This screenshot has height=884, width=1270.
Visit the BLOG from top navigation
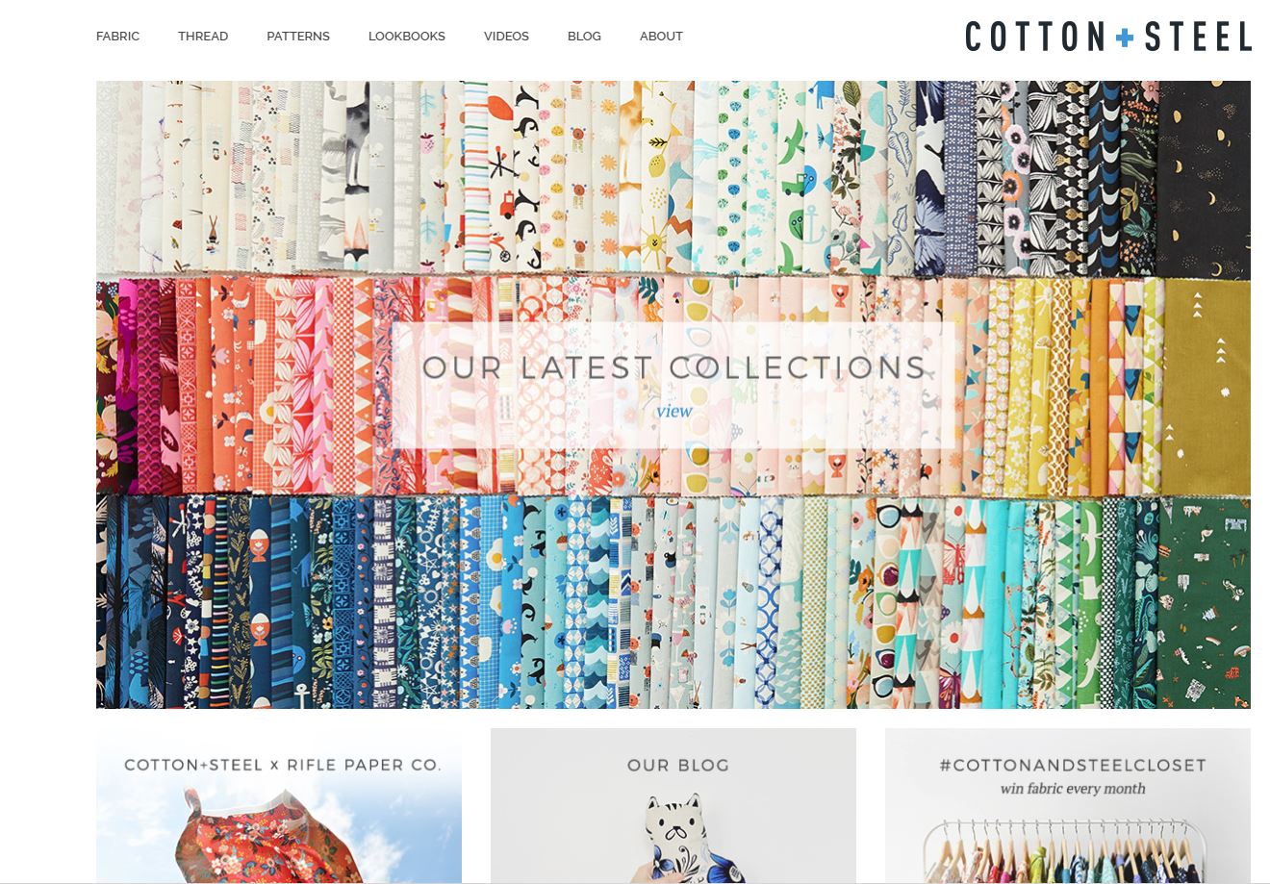[x=584, y=37]
